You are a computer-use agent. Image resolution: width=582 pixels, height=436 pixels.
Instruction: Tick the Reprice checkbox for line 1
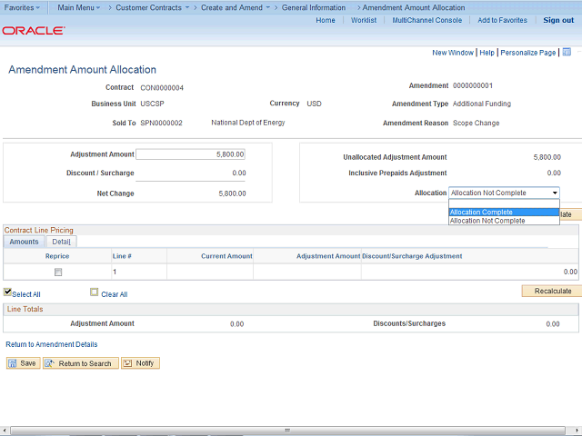pos(58,272)
